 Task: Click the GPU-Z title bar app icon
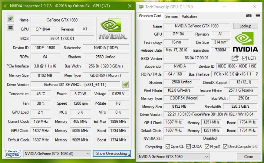tap(141, 7)
